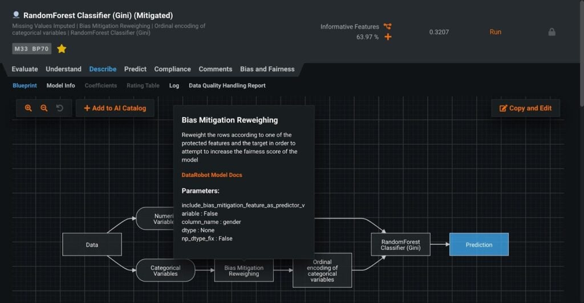
Task: Toggle the yellow star favorite icon
Action: [62, 49]
